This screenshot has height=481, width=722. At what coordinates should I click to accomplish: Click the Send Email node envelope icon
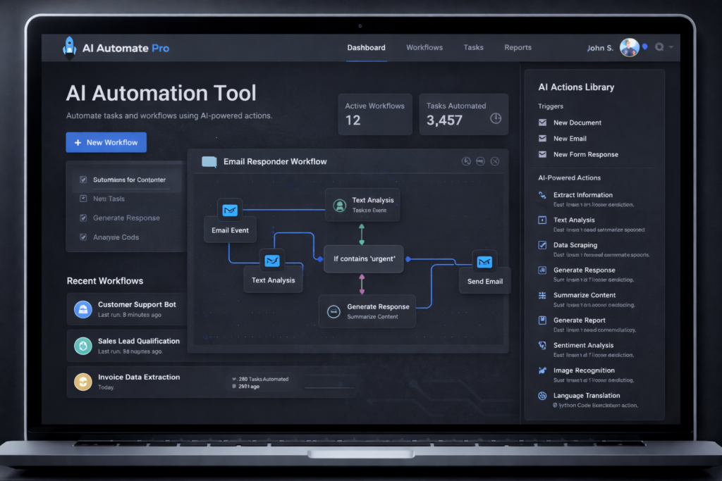pos(484,262)
